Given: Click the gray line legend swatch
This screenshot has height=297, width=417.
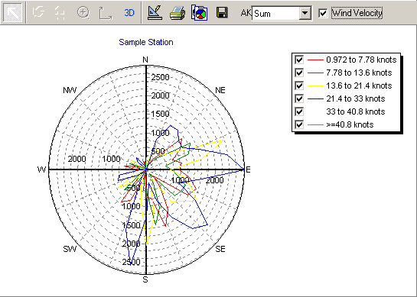Looking at the screenshot, I should pos(315,124).
